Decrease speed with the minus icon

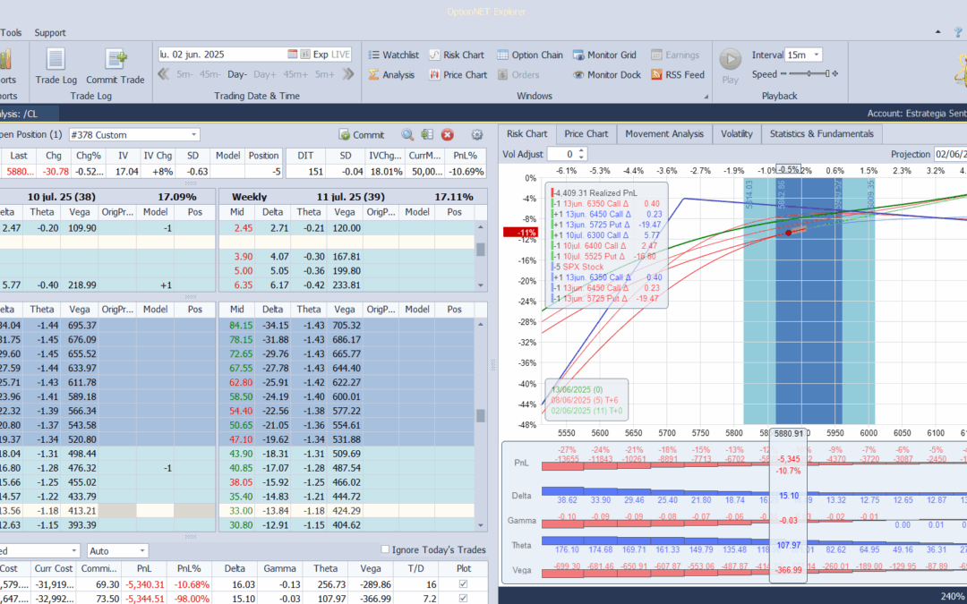click(783, 74)
